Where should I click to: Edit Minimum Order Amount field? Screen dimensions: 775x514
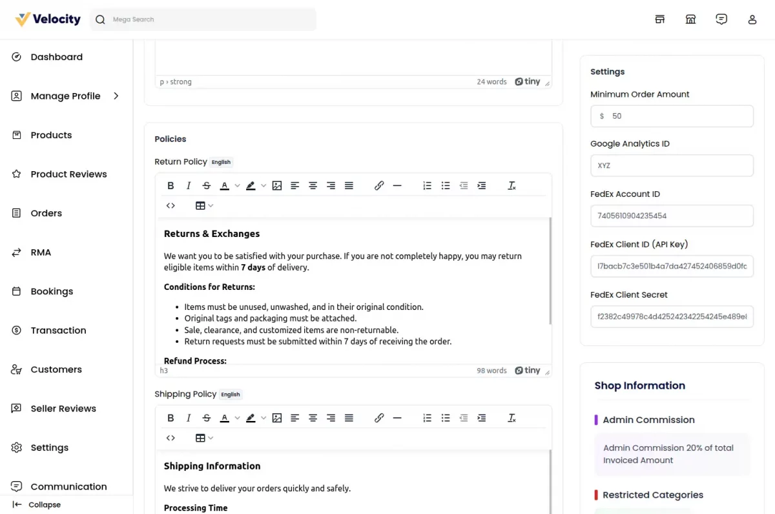[x=672, y=116]
